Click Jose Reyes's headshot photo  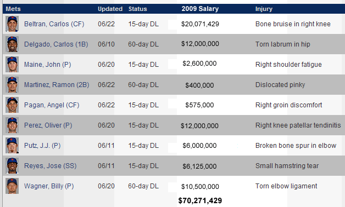[x=12, y=166]
